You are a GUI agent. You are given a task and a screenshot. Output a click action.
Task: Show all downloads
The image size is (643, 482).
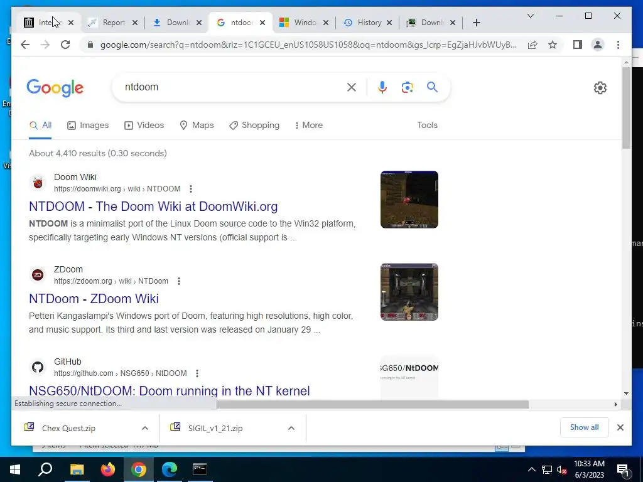click(584, 427)
